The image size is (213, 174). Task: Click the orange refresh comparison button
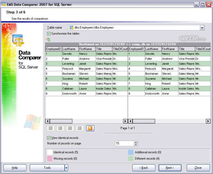[90, 128]
